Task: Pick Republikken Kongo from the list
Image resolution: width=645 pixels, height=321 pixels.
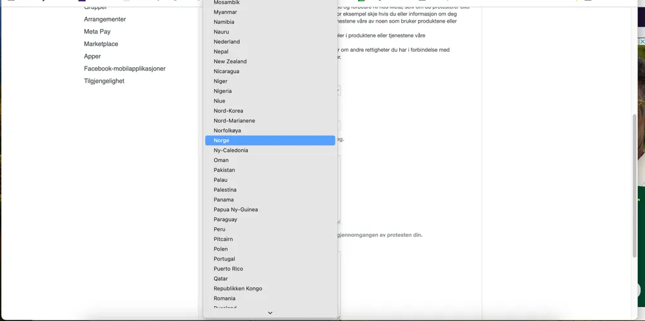Action: 237,289
